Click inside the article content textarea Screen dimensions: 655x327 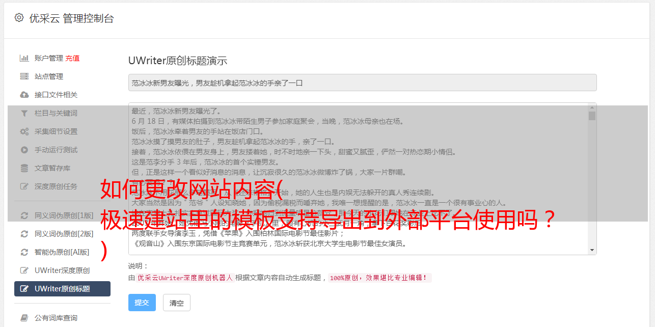tap(359, 178)
